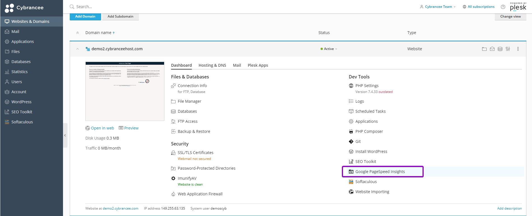Open Account in the sidebar
The width and height of the screenshot is (532, 216).
[x=32, y=92]
